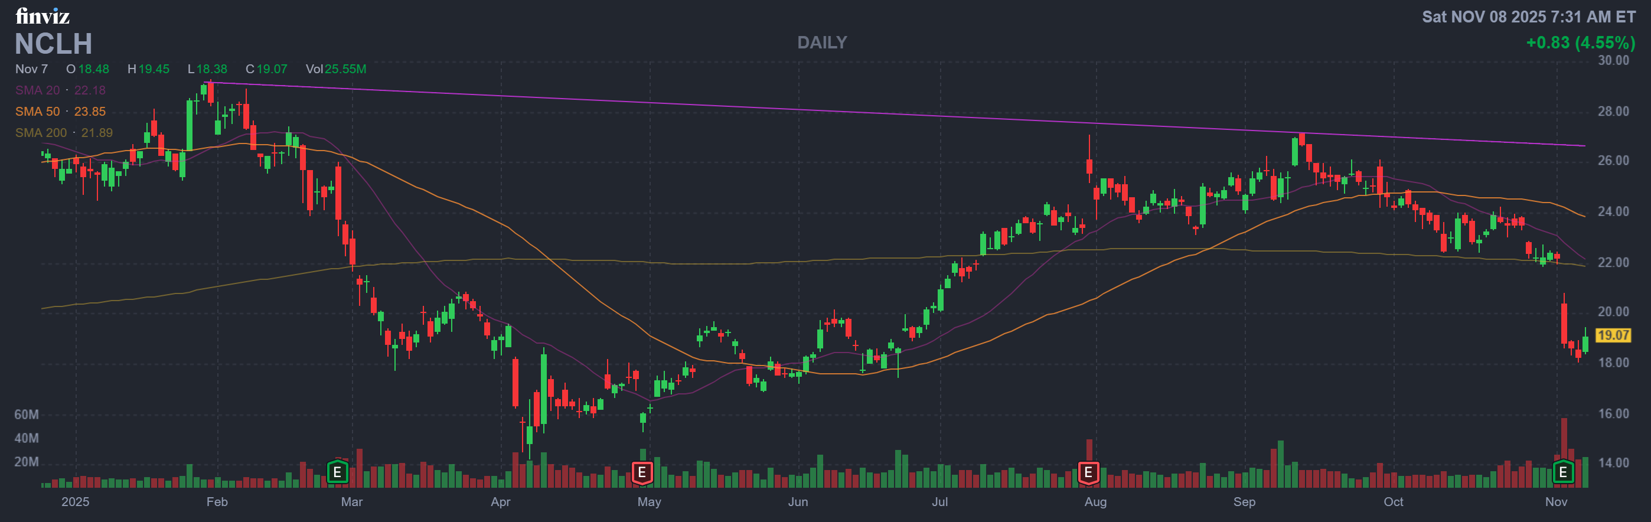
Task: Click the green earnings marker near March
Action: 337,472
